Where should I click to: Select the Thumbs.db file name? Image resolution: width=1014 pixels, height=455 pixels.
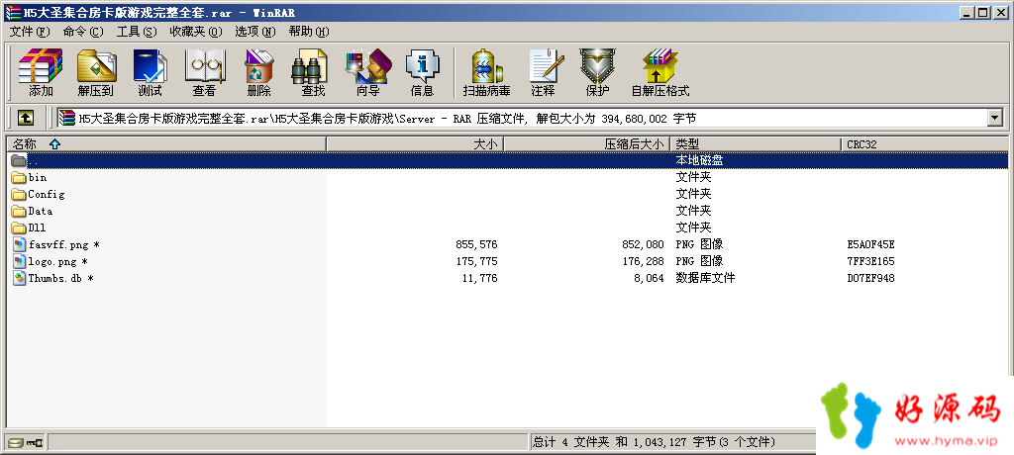pyautogui.click(x=60, y=278)
